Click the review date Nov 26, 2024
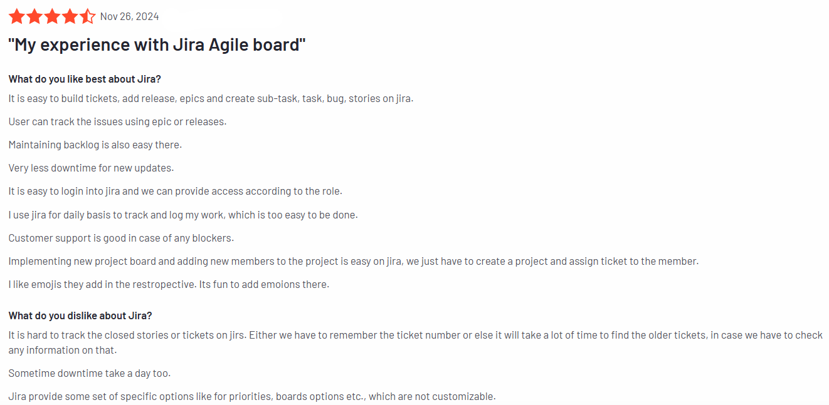829x405 pixels. click(129, 17)
